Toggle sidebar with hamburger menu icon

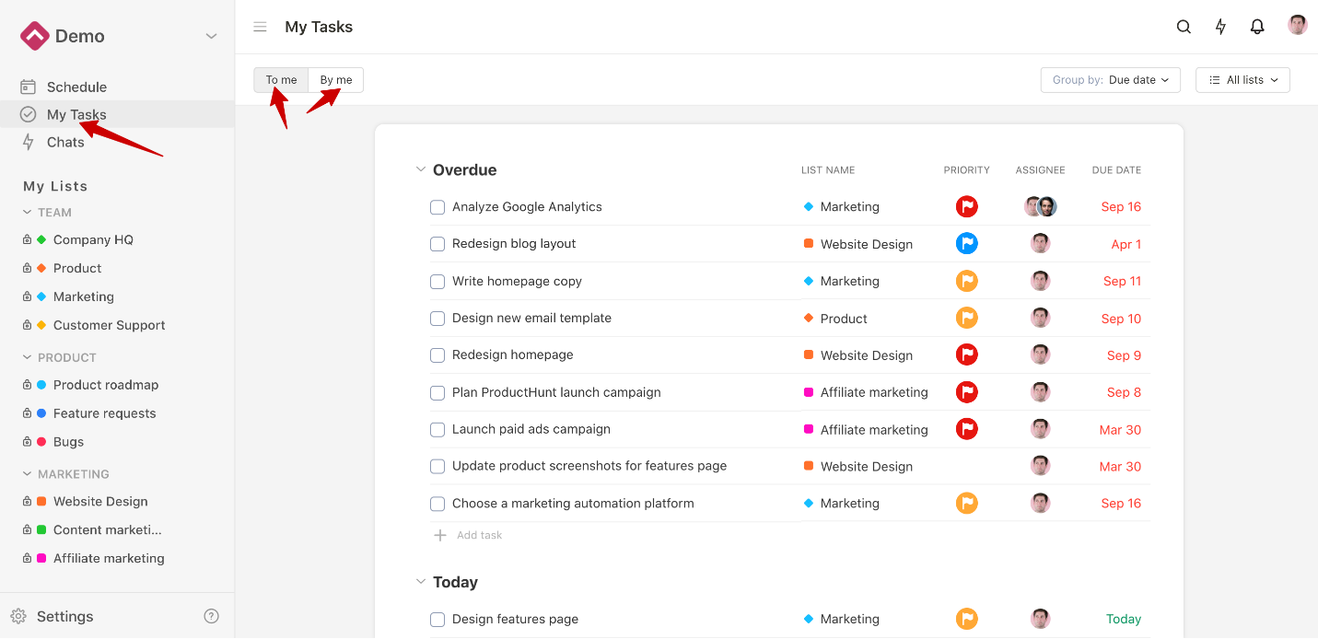pos(260,27)
